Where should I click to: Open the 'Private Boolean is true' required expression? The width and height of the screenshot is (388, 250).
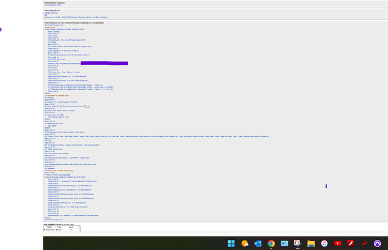pos(53,5)
